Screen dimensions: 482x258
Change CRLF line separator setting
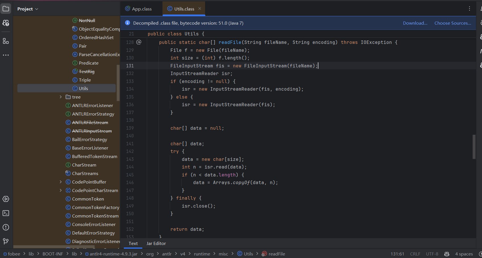pyautogui.click(x=415, y=254)
